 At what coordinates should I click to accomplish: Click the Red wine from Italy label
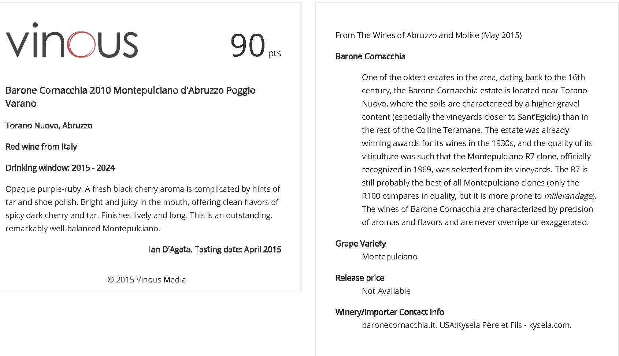(x=41, y=147)
